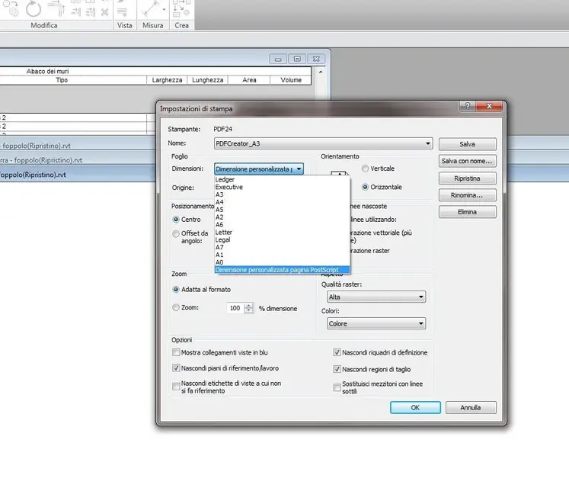Click the Delete X icon in Modifica panel
Viewport: 569px width, 488px height.
tap(104, 12)
